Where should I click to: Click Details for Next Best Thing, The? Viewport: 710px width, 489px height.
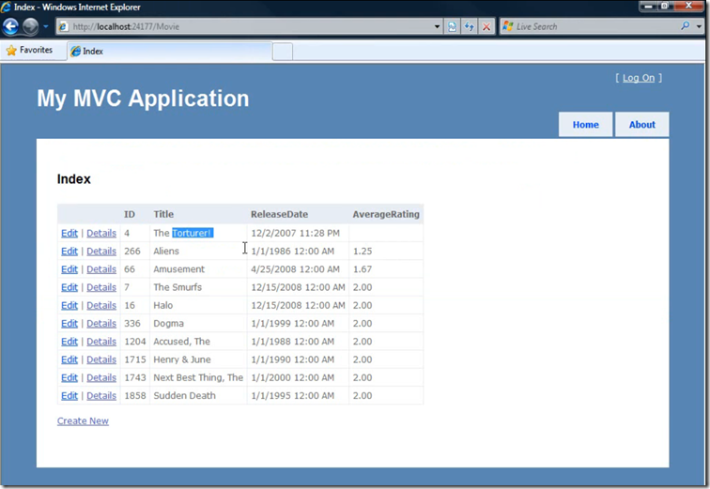point(101,377)
